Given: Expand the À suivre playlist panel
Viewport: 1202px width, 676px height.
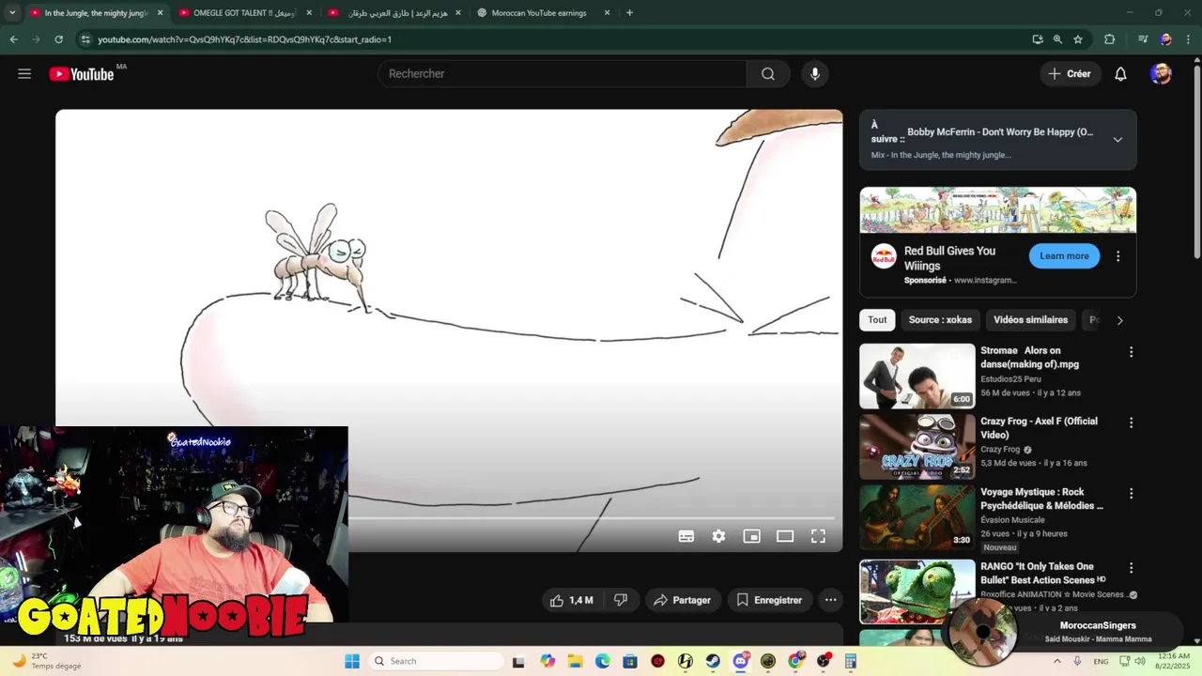Looking at the screenshot, I should click(1117, 140).
